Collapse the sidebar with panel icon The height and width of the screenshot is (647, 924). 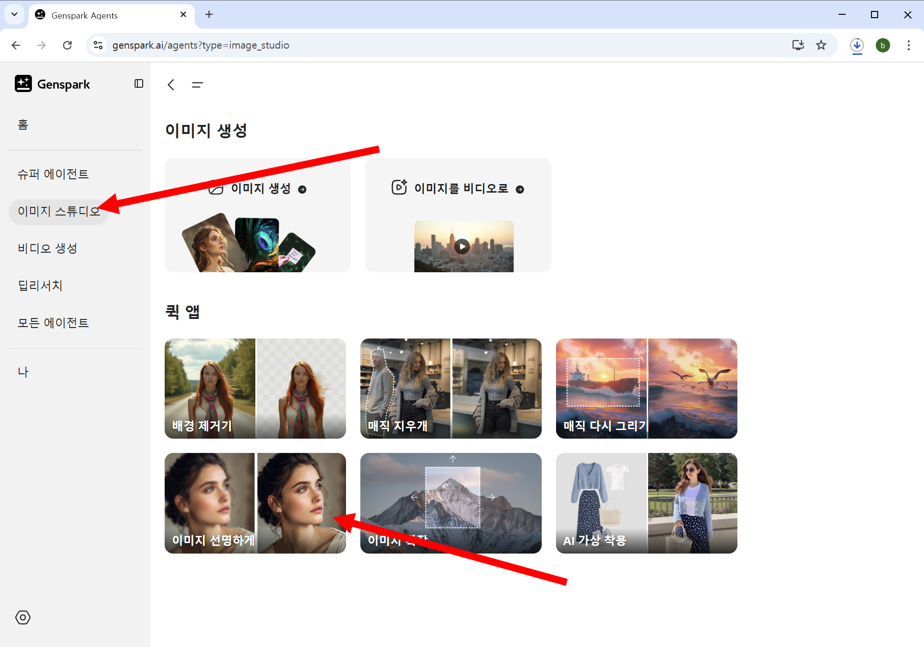(139, 83)
